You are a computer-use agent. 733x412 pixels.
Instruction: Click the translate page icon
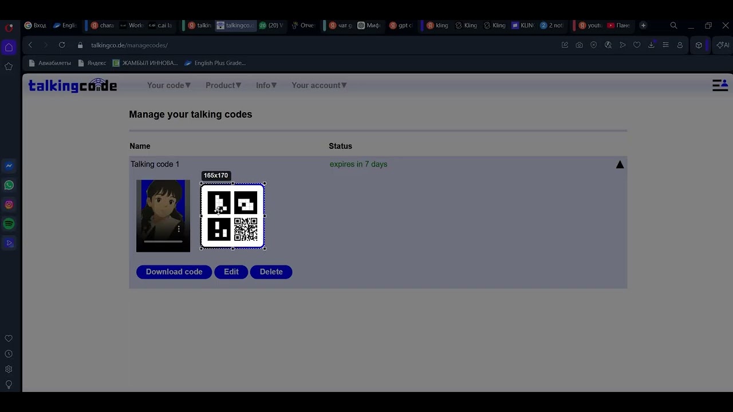point(608,45)
